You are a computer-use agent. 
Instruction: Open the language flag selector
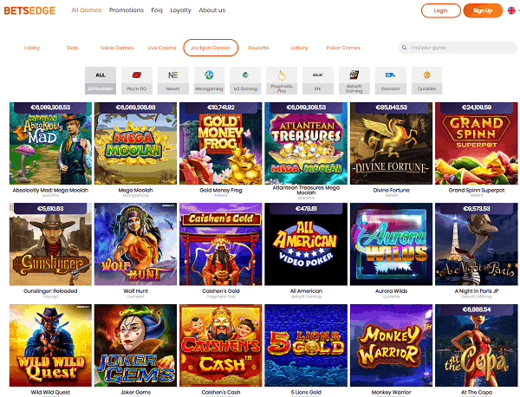[x=512, y=10]
